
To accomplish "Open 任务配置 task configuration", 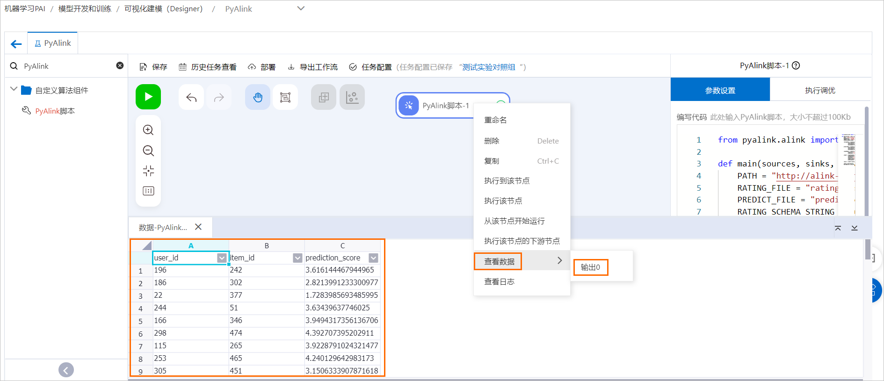I will pyautogui.click(x=370, y=67).
